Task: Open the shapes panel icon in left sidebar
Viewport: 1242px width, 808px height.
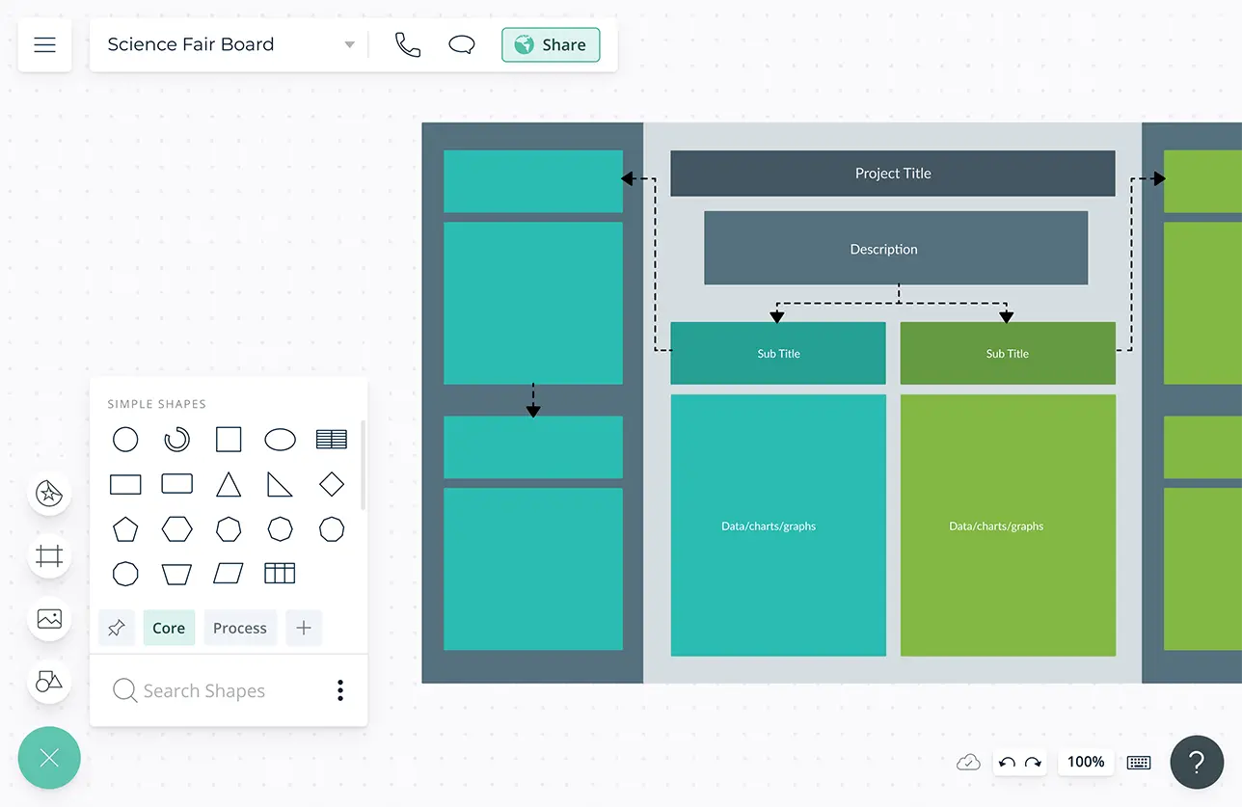Action: tap(49, 682)
